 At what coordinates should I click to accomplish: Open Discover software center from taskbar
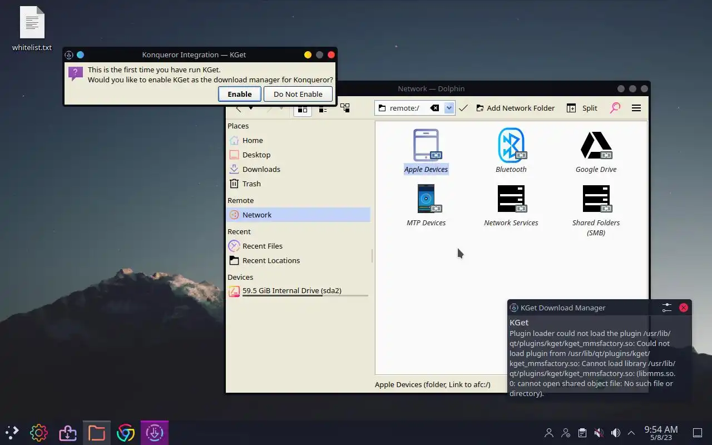[x=67, y=432]
